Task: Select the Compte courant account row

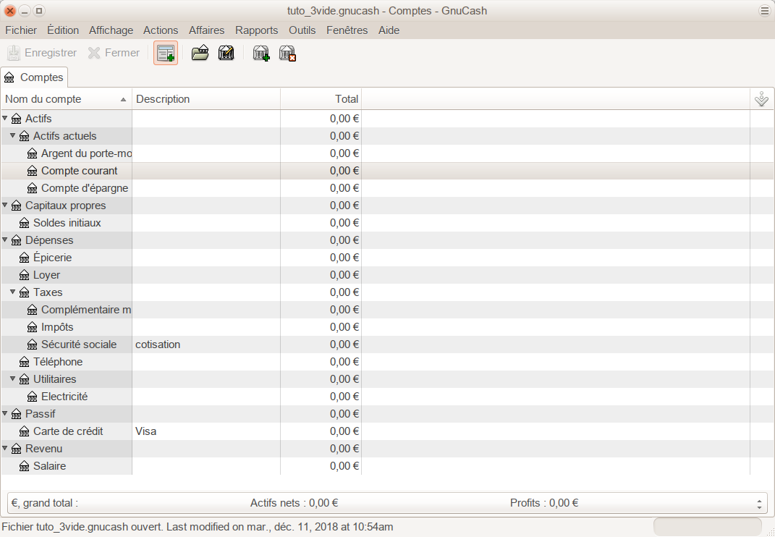Action: click(79, 171)
